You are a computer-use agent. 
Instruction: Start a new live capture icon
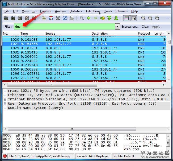coord(20,18)
